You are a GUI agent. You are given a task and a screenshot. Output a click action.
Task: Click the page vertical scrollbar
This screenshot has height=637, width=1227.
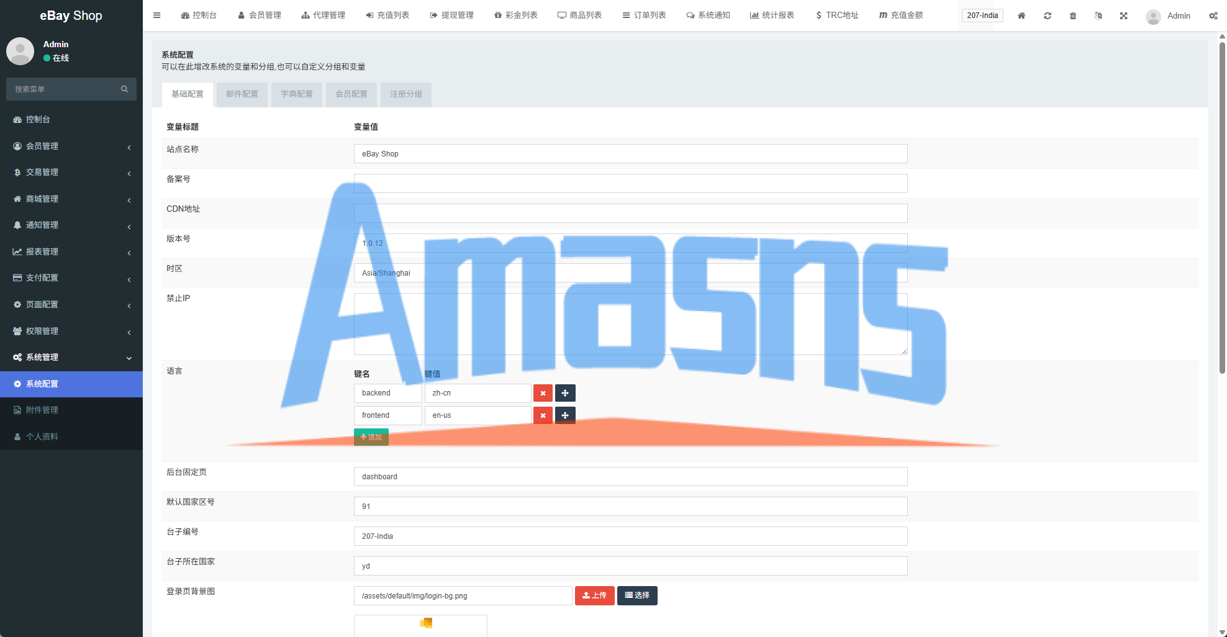(x=1222, y=208)
